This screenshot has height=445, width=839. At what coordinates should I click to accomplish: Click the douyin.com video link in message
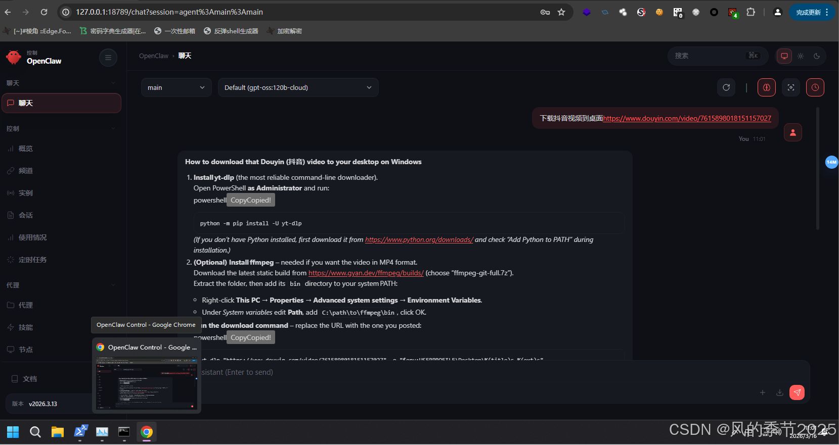click(687, 118)
